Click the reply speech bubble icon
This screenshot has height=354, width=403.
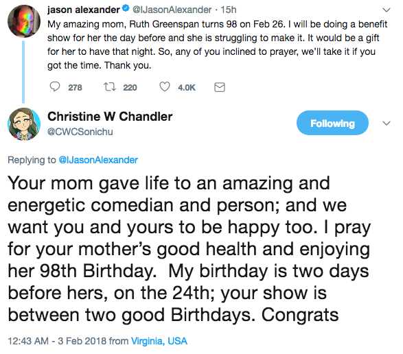click(x=55, y=87)
